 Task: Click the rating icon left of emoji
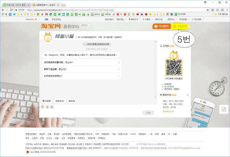click(x=42, y=107)
